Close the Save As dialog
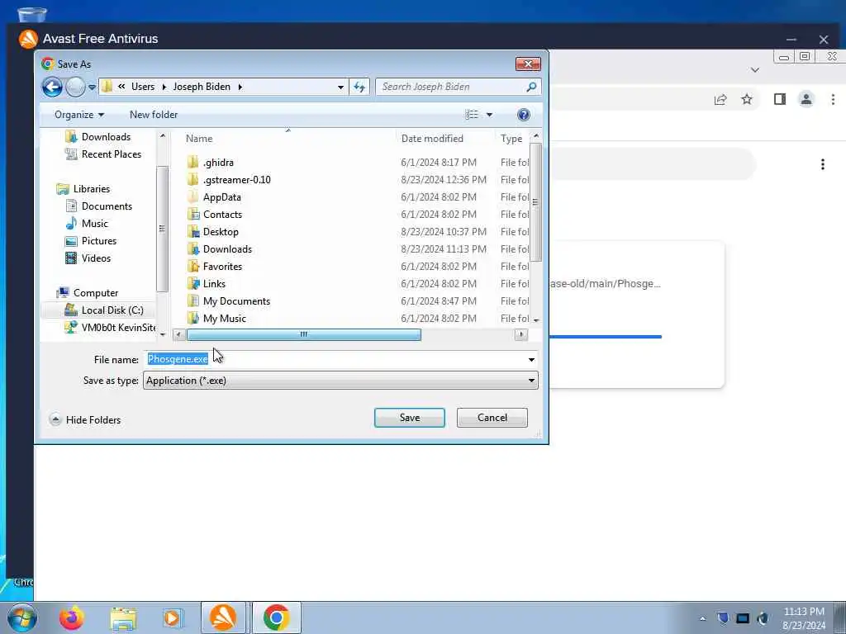This screenshot has width=846, height=634. tap(528, 64)
